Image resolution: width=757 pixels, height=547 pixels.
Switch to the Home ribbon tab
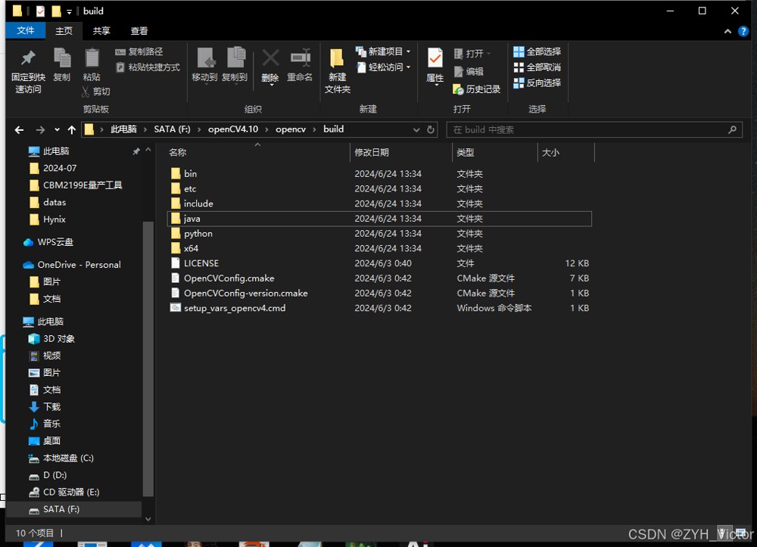[64, 31]
